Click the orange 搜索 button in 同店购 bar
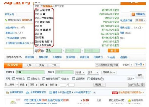Screen dimensions: 149x107 point(114,51)
